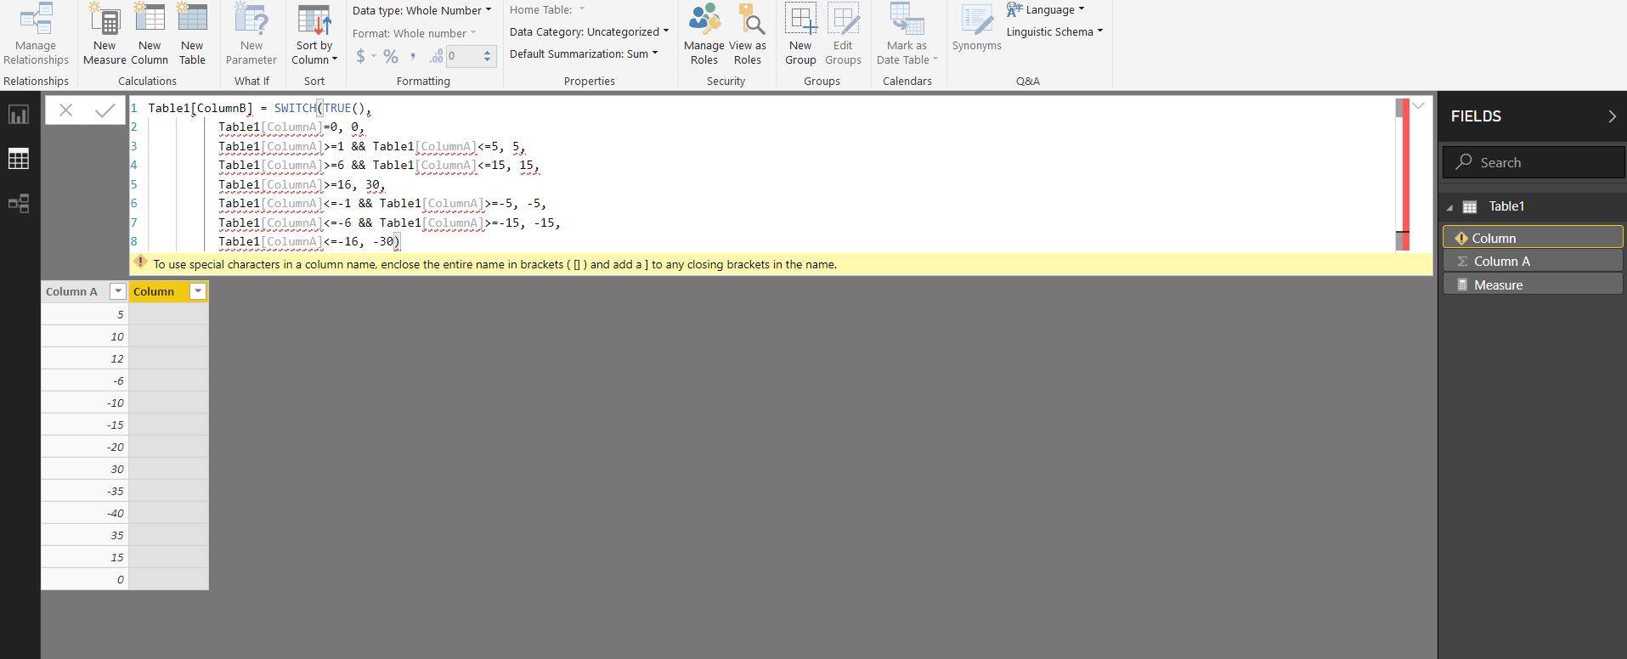This screenshot has height=659, width=1627.
Task: Select Column field with warning
Action: [x=1533, y=238]
